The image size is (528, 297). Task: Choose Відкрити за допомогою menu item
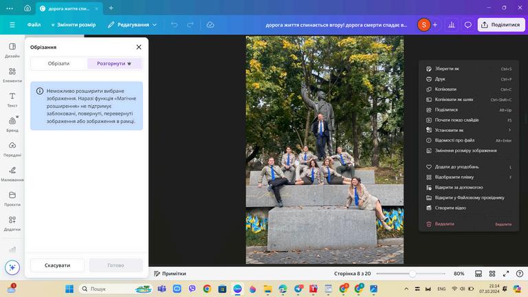(468, 187)
